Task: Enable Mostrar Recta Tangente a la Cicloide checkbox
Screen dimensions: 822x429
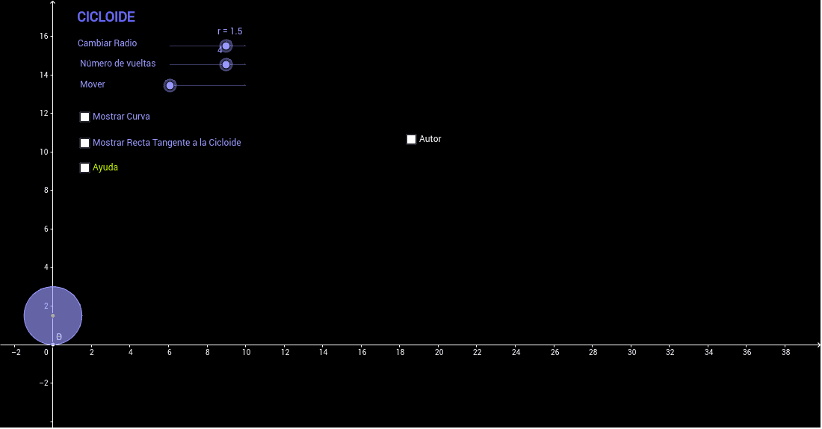Action: [x=85, y=143]
